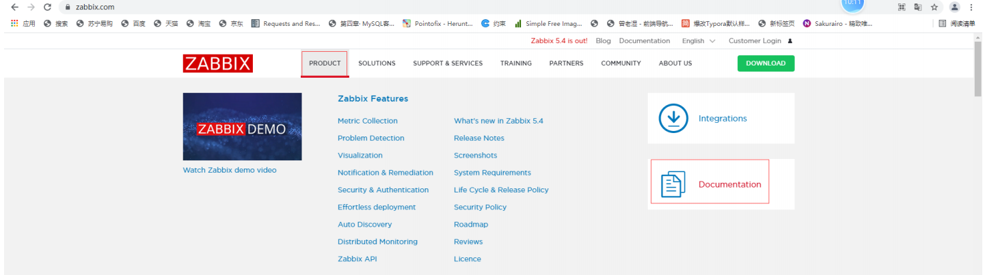Open the Customer Login link
The height and width of the screenshot is (275, 985).
760,41
